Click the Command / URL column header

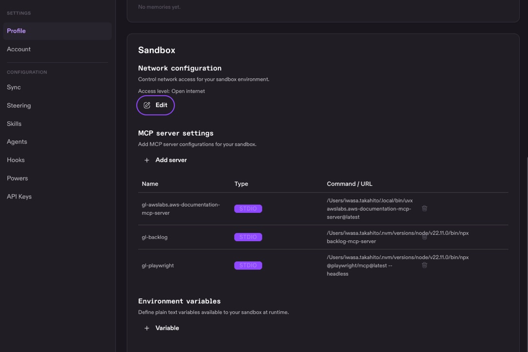pos(350,184)
